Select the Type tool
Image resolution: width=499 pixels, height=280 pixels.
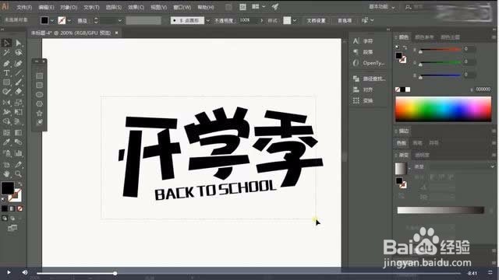pyautogui.click(x=6, y=73)
